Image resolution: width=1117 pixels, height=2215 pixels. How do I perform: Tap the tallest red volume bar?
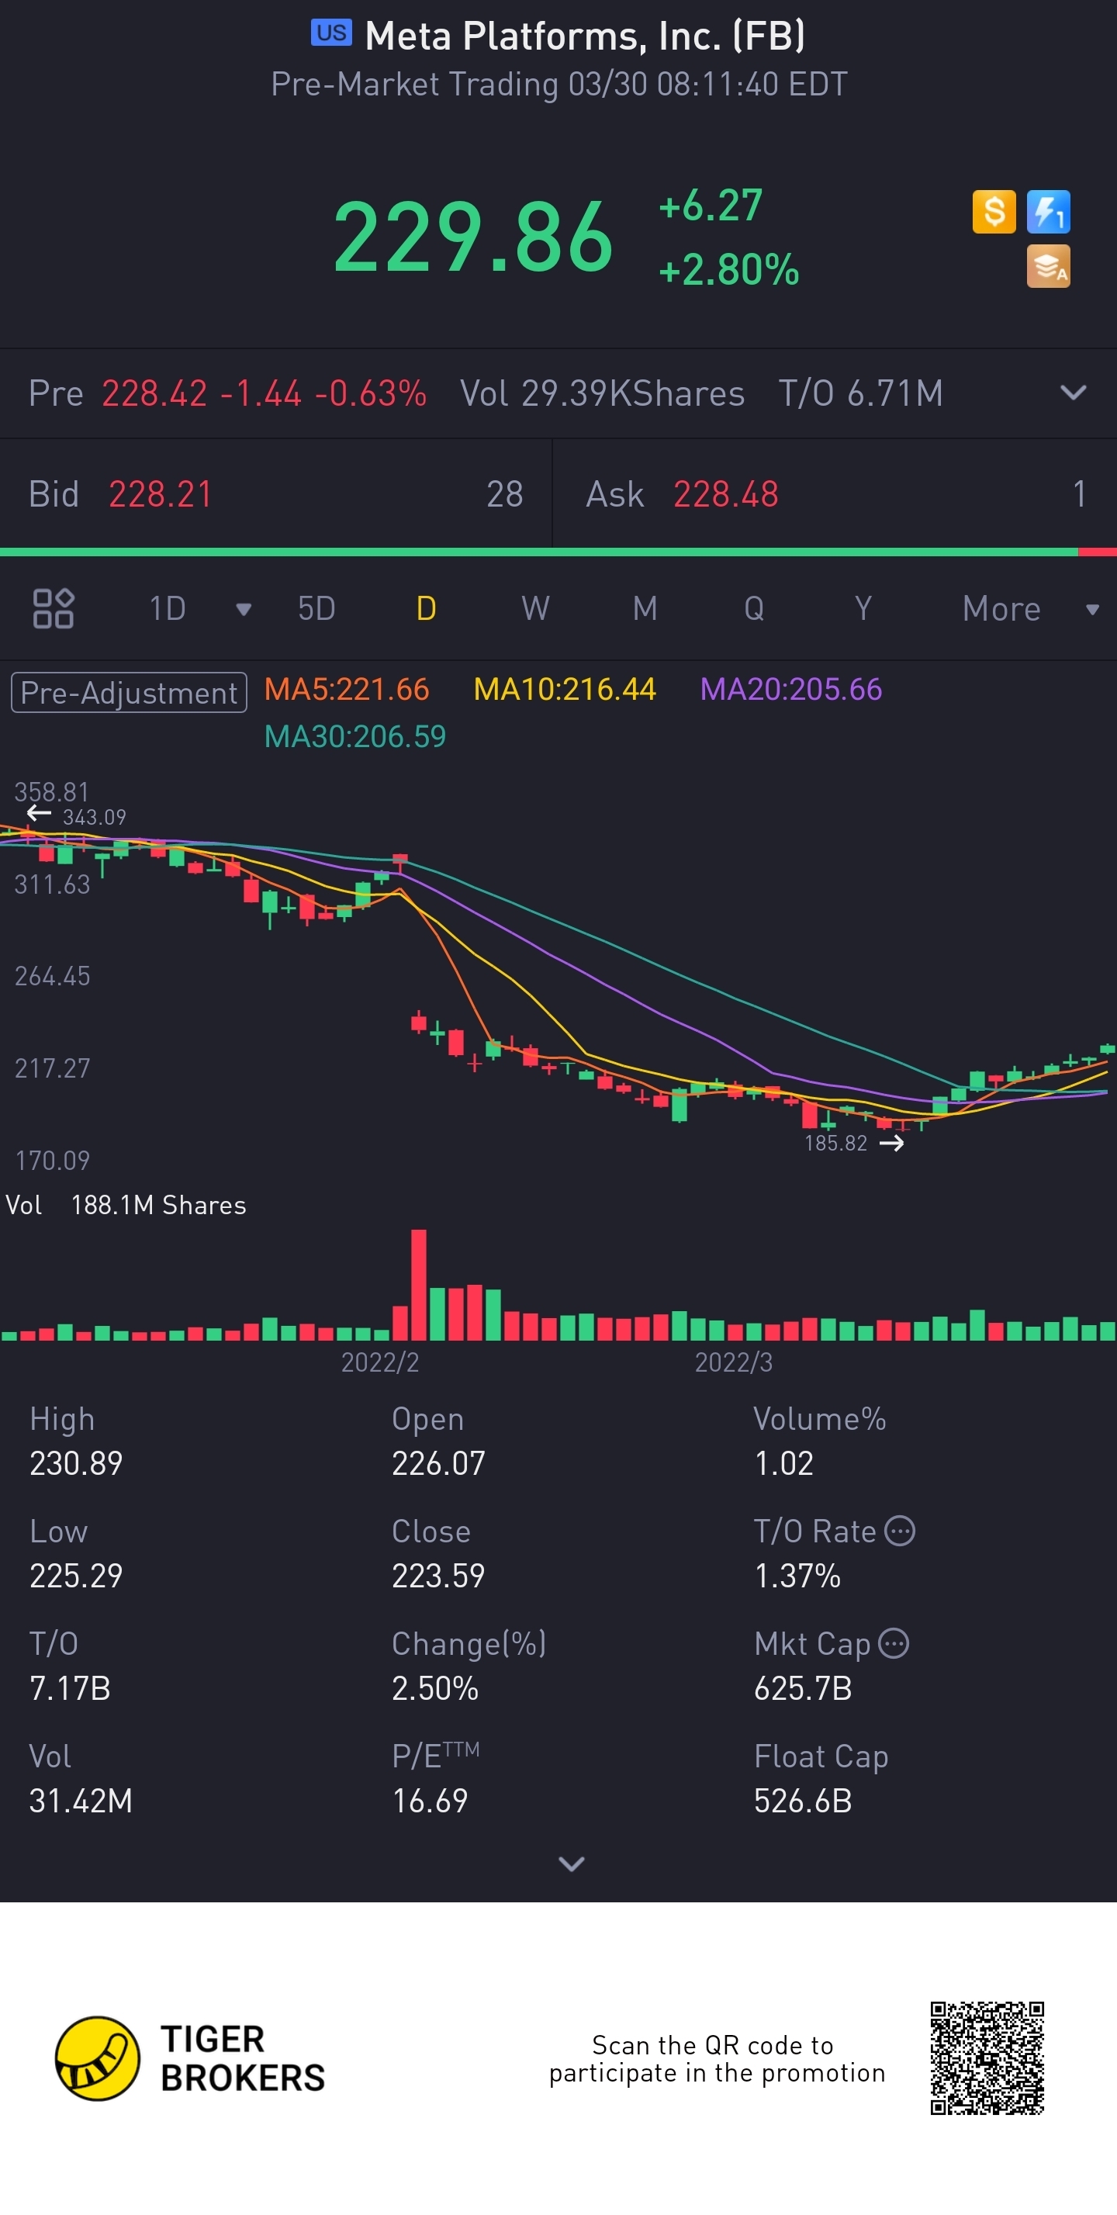pos(419,1285)
